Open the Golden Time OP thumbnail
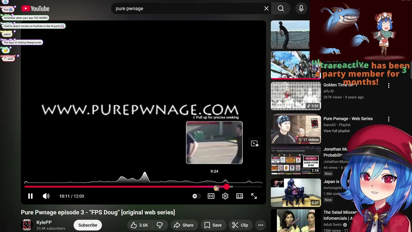This screenshot has width=412, height=232. (296, 96)
